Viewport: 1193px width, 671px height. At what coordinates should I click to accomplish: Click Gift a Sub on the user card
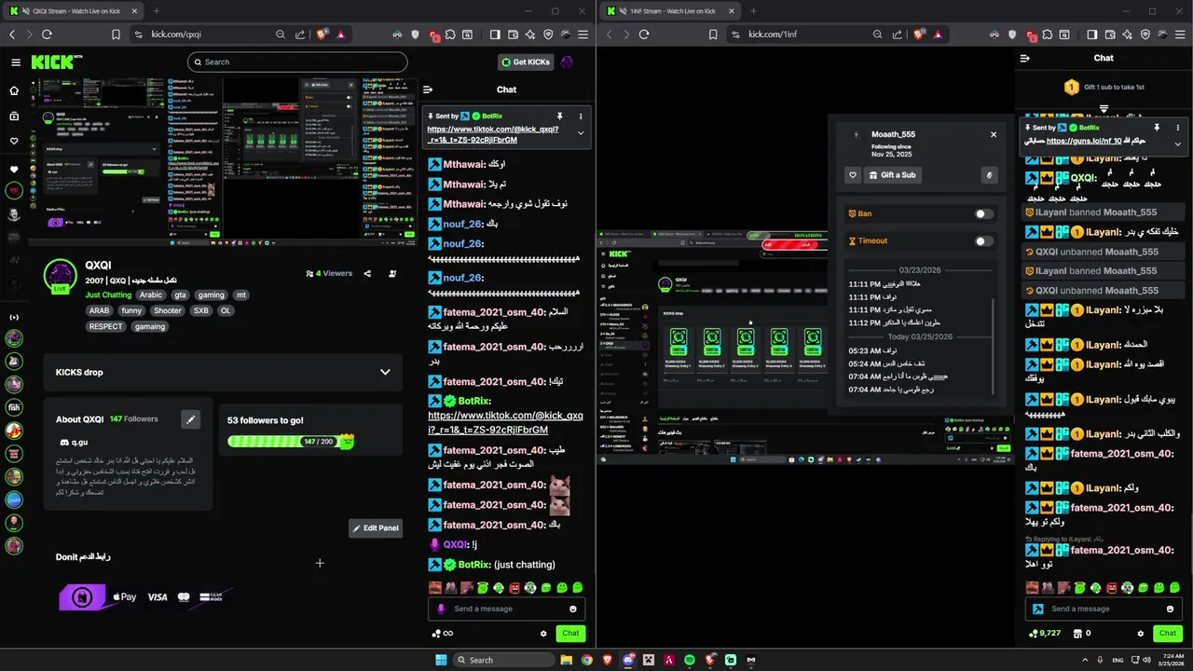coord(892,175)
